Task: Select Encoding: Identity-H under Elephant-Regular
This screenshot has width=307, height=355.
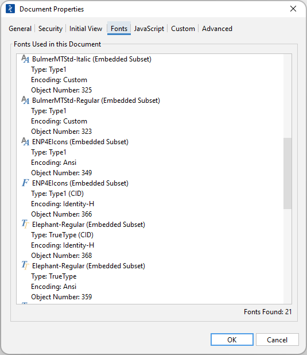Action: point(63,245)
